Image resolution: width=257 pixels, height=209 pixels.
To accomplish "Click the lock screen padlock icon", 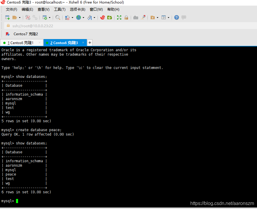I will (x=126, y=17).
